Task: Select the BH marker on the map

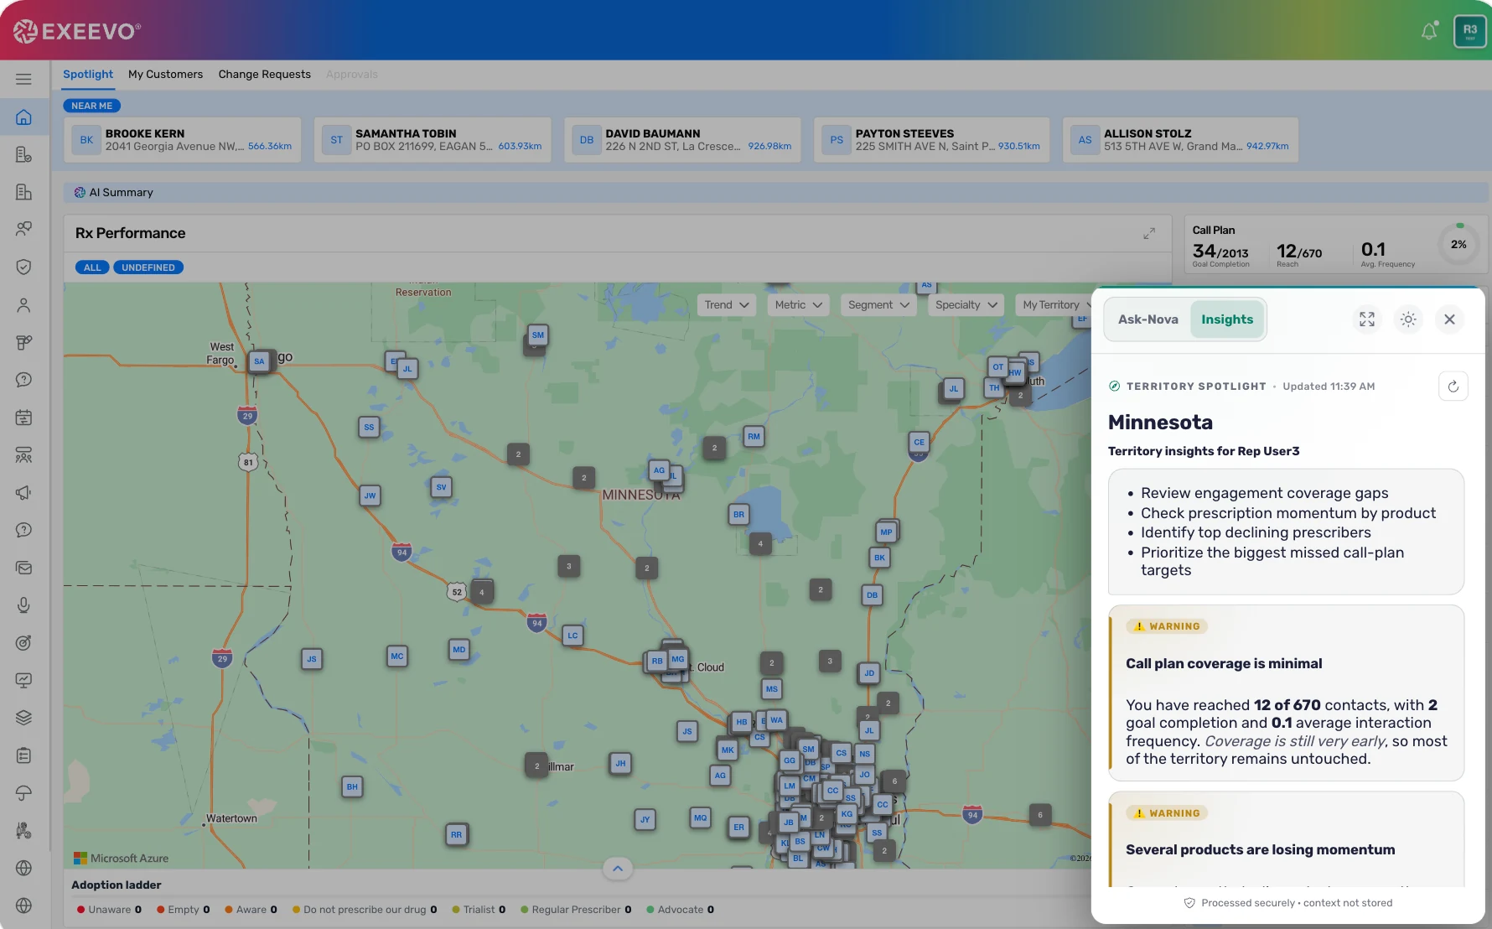Action: pos(352,786)
